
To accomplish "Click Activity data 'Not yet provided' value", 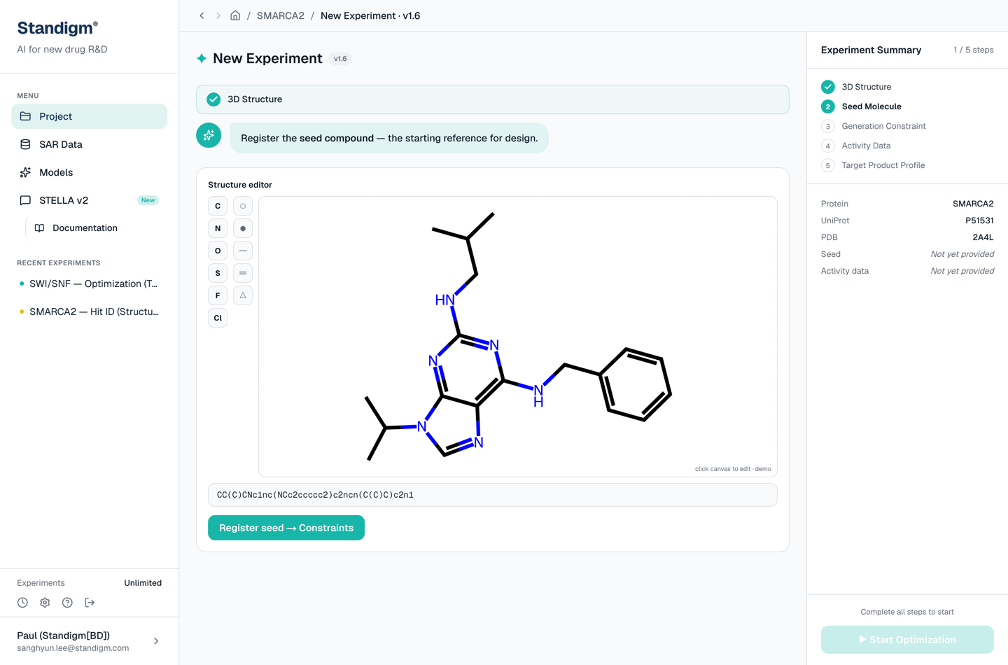I will [962, 271].
